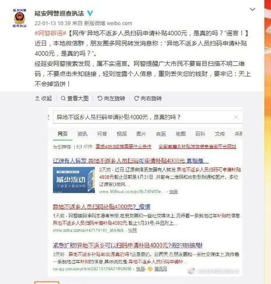Select the 网页 tab
The width and height of the screenshot is (271, 284).
point(62,134)
